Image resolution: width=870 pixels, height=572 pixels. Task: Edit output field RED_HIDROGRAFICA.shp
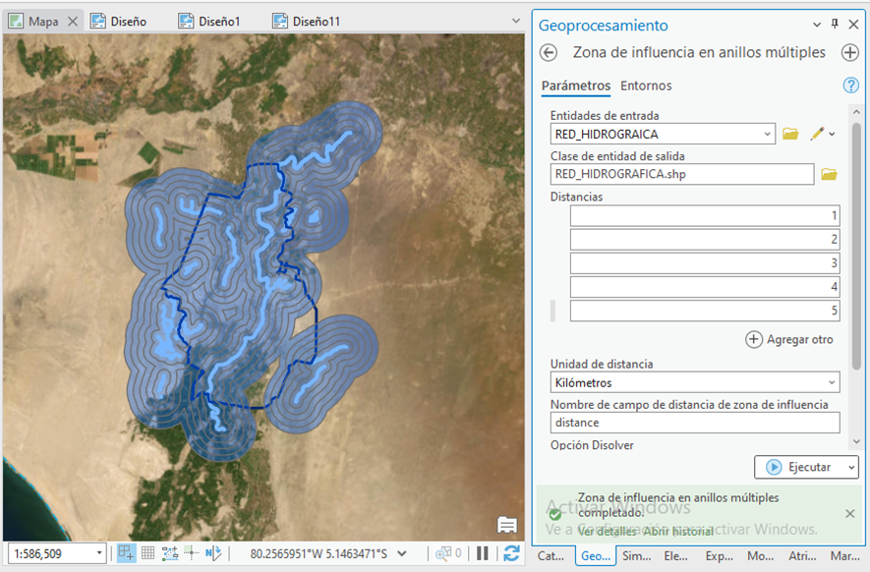tap(682, 174)
